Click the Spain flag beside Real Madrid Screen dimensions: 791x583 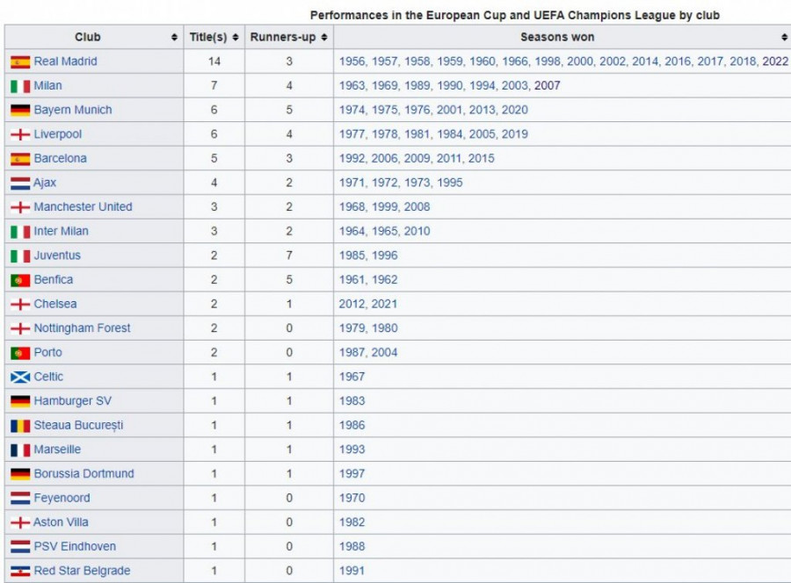pyautogui.click(x=20, y=62)
